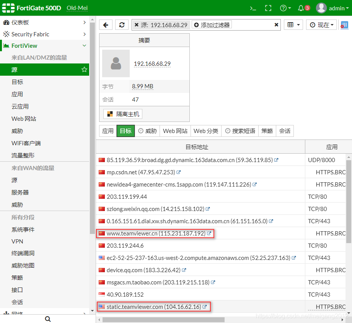Screen dimensions: 352x323
Task: Click the user avatar in summary
Action: [x=116, y=63]
